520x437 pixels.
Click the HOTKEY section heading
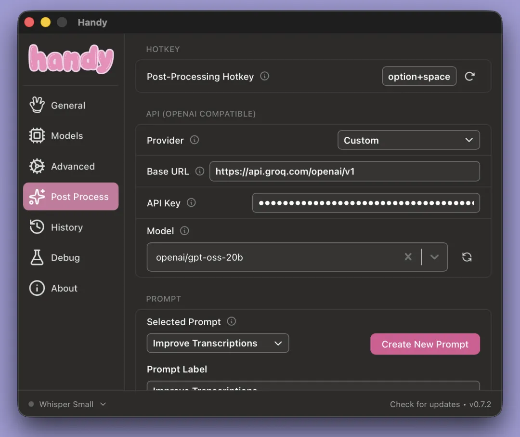pyautogui.click(x=163, y=49)
